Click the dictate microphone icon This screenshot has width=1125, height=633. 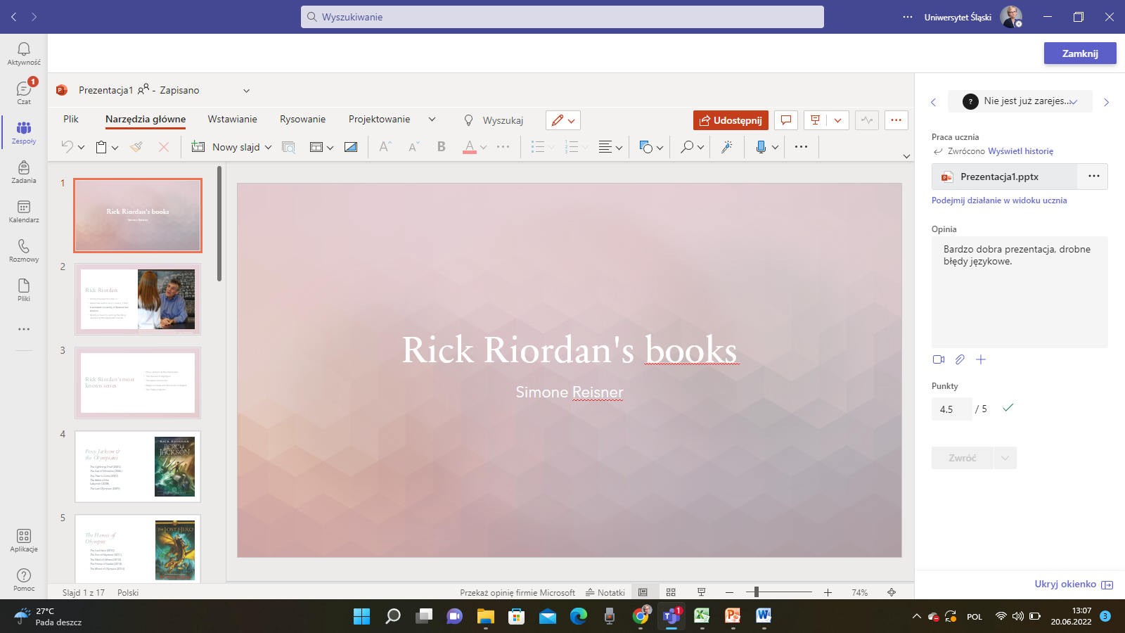[x=761, y=146]
